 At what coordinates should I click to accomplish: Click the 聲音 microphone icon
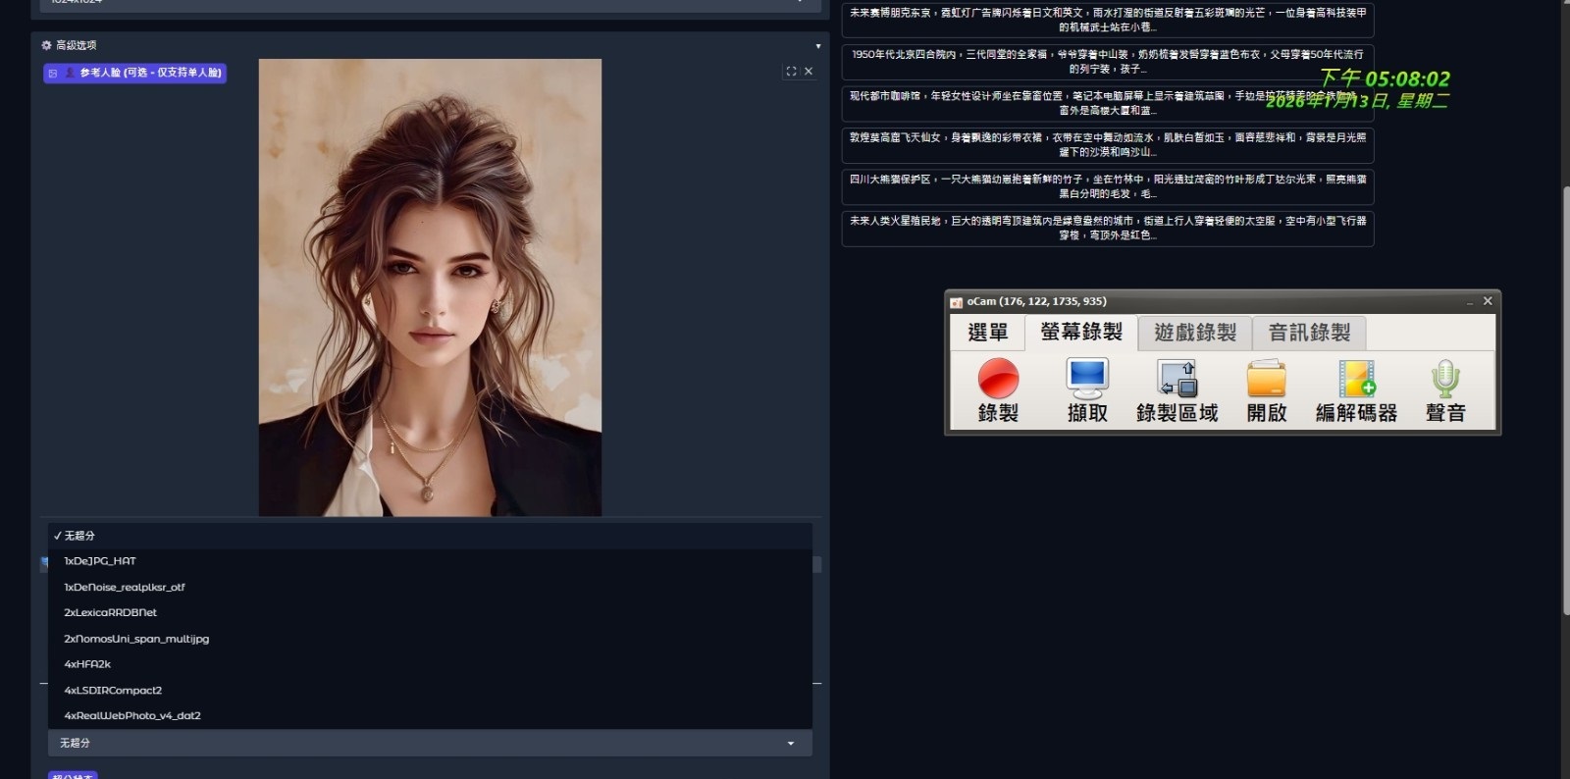(x=1445, y=389)
